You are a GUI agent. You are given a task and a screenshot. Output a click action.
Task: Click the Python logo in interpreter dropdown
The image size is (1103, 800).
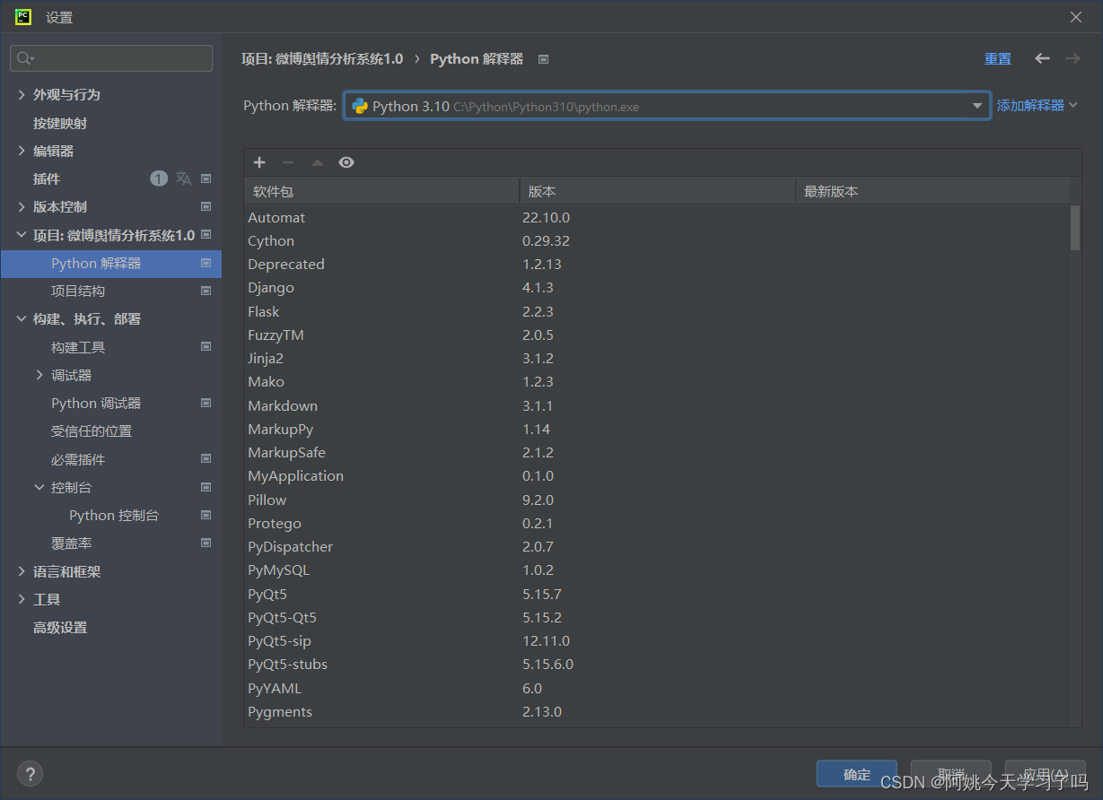click(360, 106)
